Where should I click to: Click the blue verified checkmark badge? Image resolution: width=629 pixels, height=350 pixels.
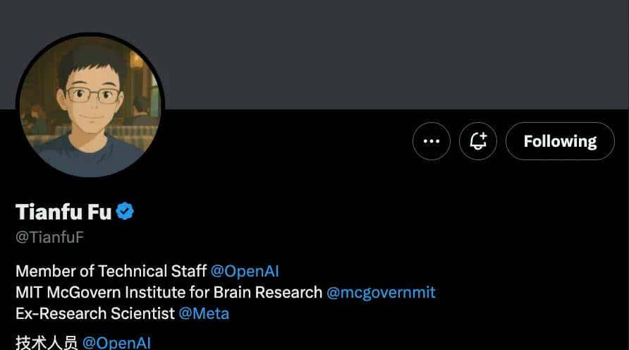coord(126,211)
